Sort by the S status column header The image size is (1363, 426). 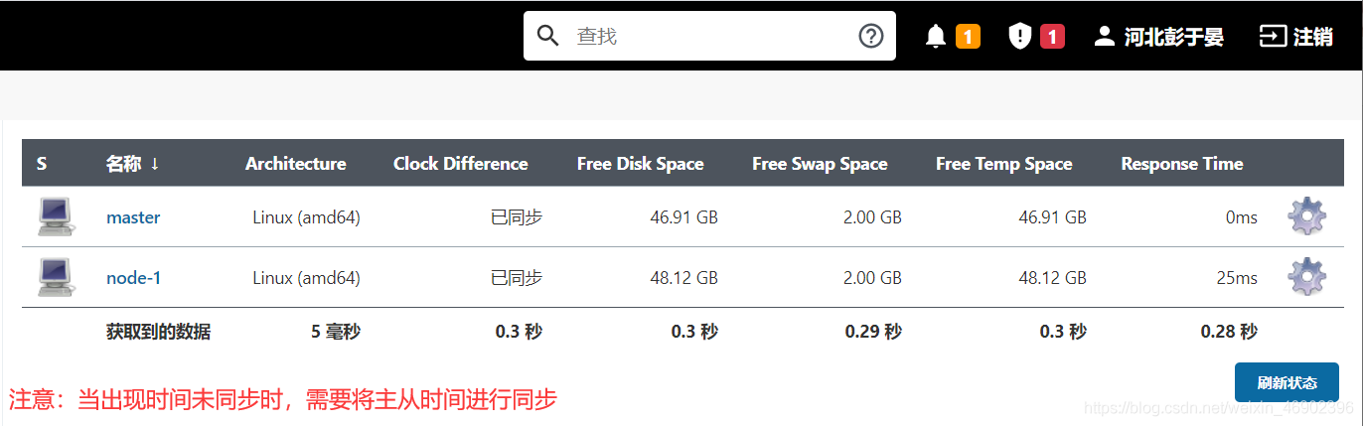[x=42, y=164]
